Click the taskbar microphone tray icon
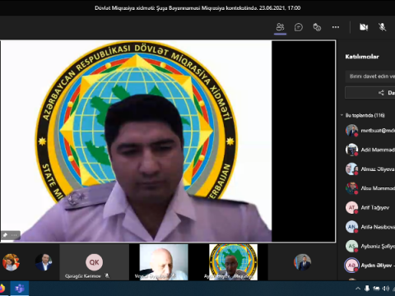 tap(367, 289)
